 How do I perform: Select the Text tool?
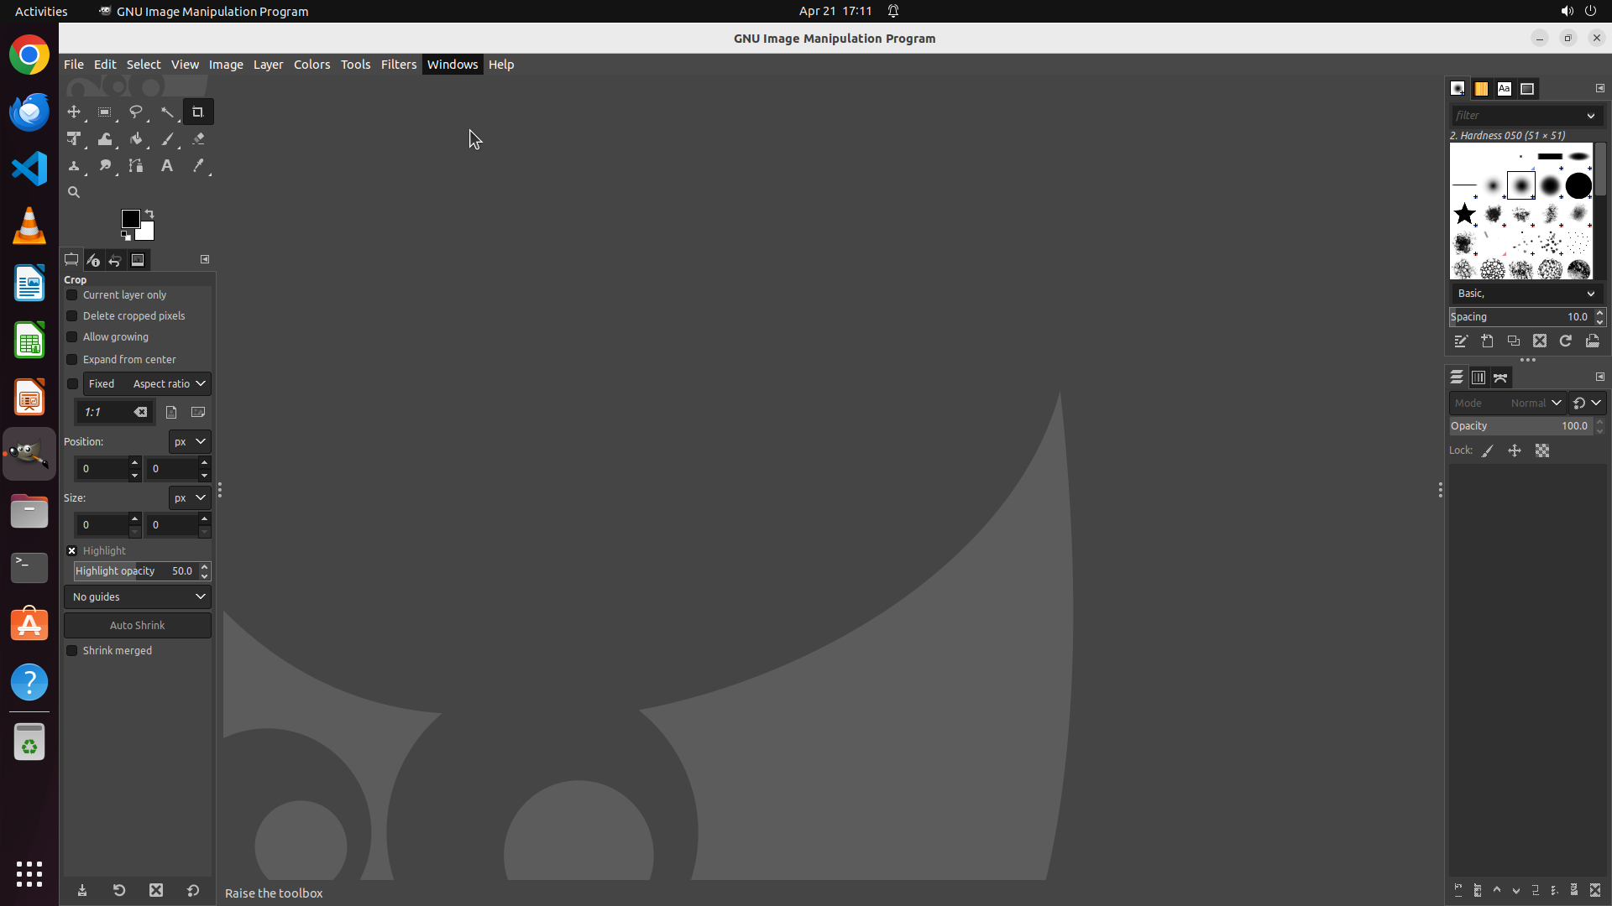(167, 166)
